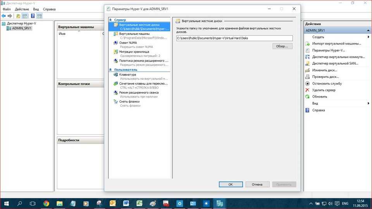Click the Browse button for folder path

[282, 46]
